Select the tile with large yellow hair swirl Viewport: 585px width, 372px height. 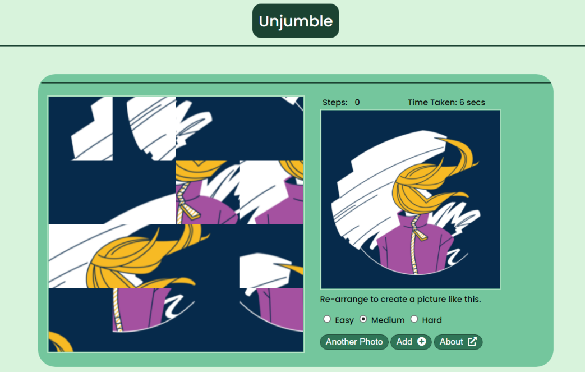click(x=144, y=256)
